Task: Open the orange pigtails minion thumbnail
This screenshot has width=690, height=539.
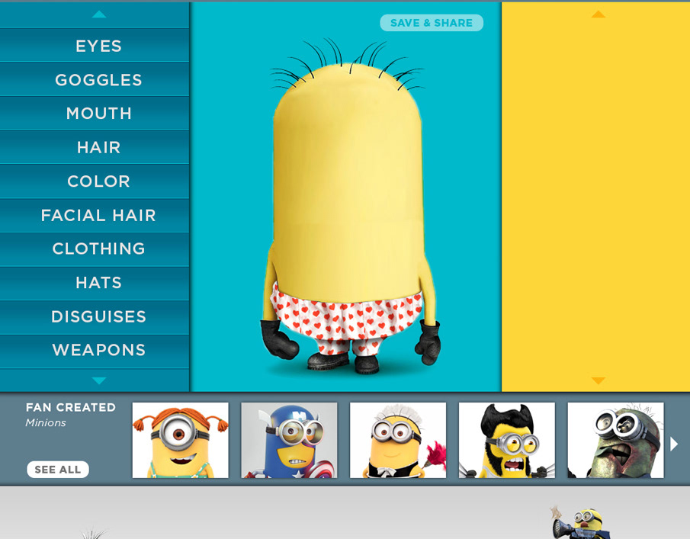Action: [x=181, y=440]
